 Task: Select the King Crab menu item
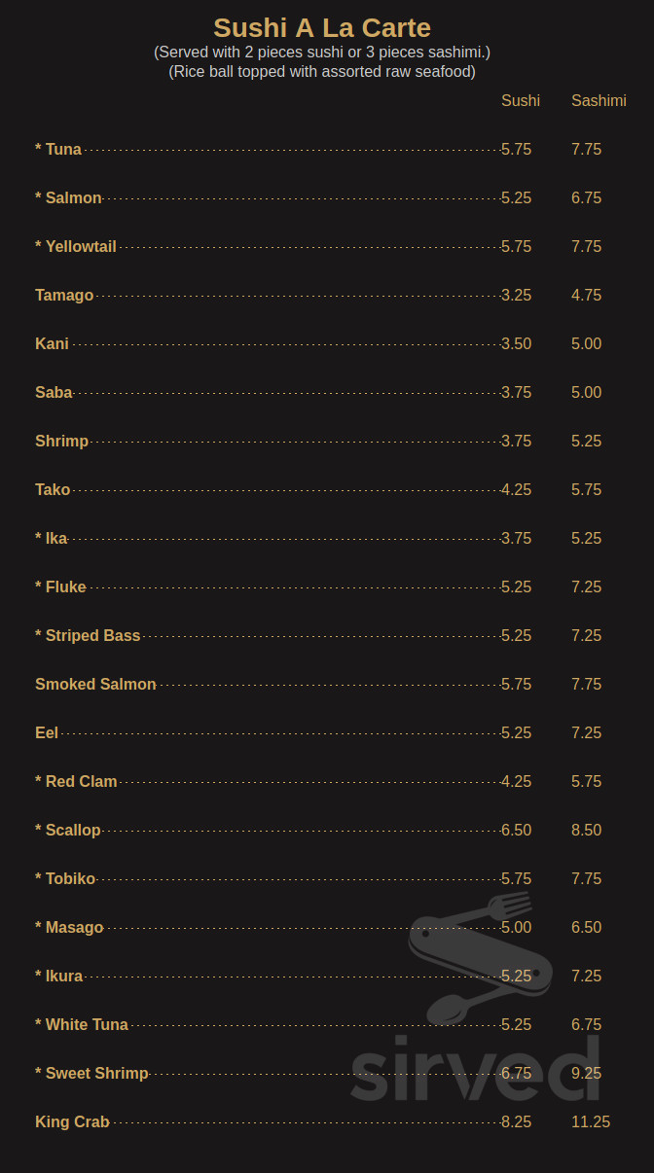click(x=72, y=1121)
